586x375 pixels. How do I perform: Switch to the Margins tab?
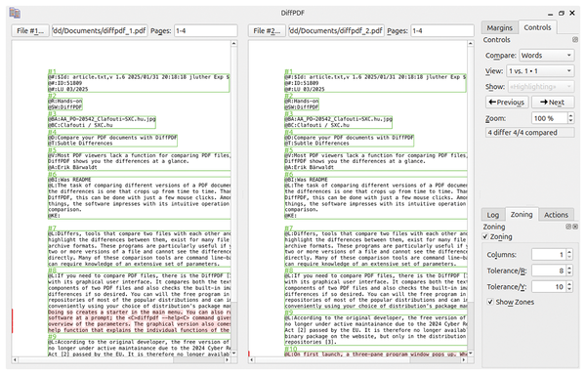click(500, 27)
